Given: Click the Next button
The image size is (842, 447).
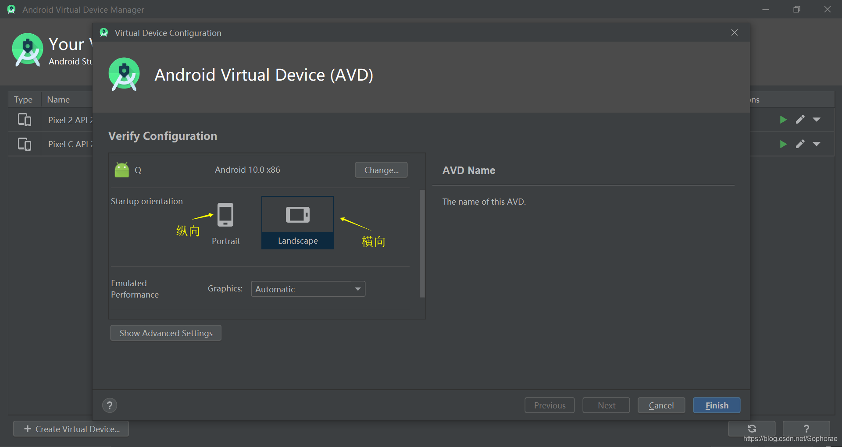Looking at the screenshot, I should (606, 405).
